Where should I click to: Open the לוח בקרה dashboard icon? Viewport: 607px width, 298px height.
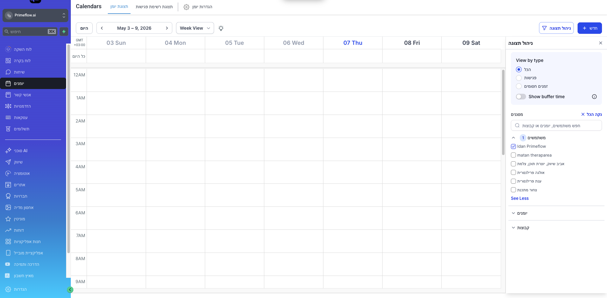8,61
